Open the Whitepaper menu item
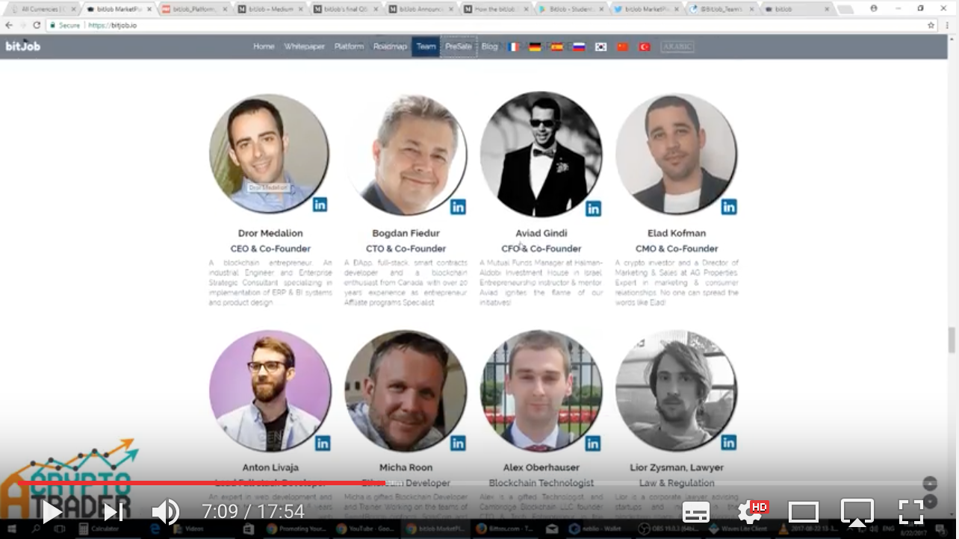The width and height of the screenshot is (959, 539). pos(304,46)
